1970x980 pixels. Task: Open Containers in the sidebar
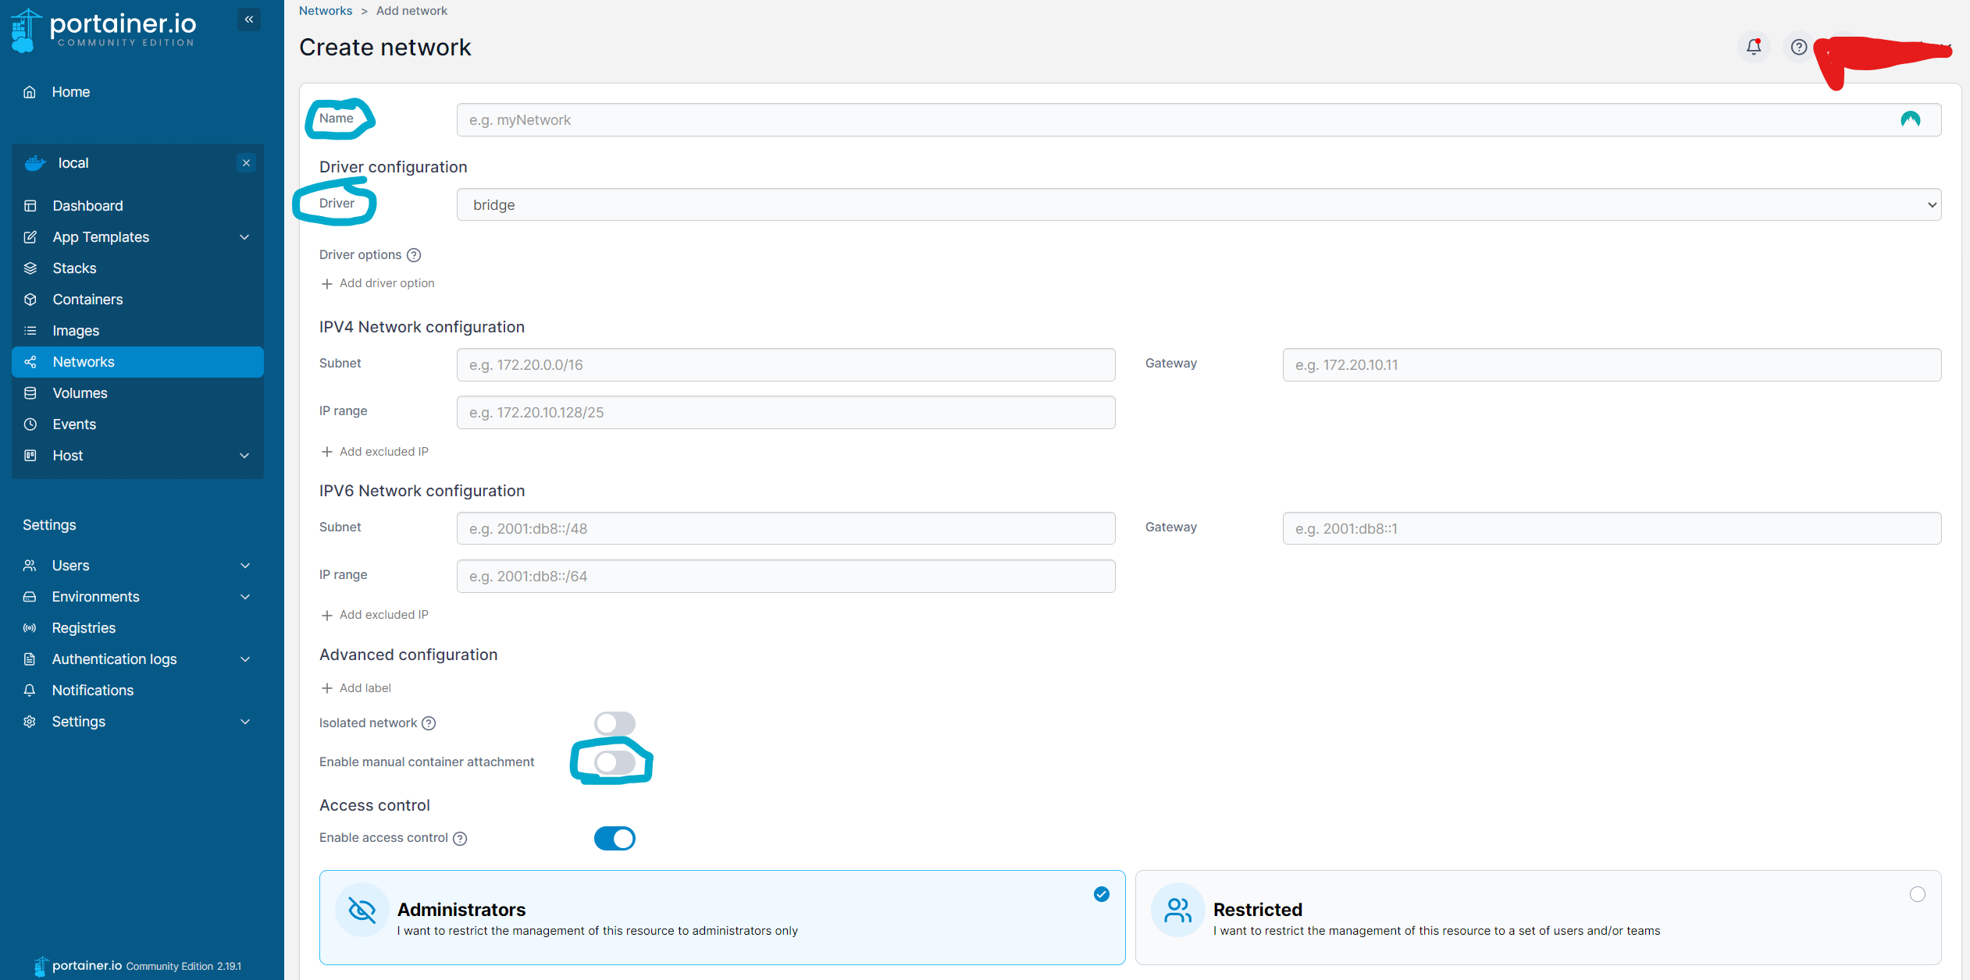click(x=87, y=300)
